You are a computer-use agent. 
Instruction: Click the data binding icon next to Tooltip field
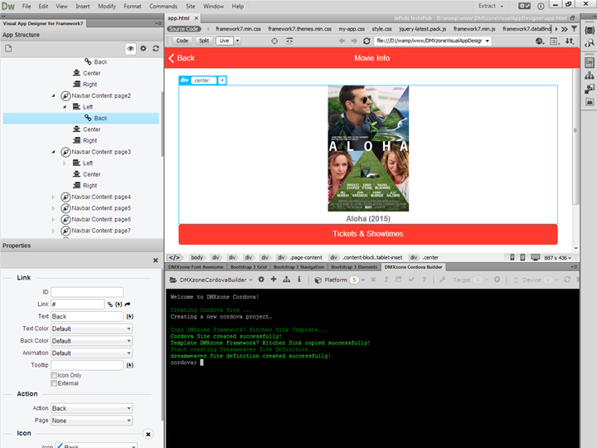130,365
